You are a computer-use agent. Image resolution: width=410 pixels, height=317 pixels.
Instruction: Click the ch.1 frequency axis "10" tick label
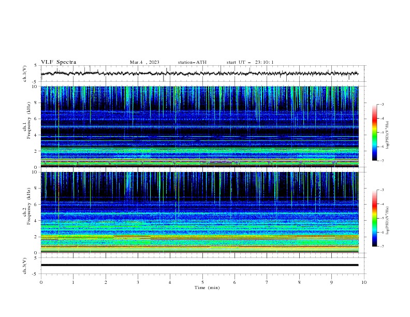35,87
